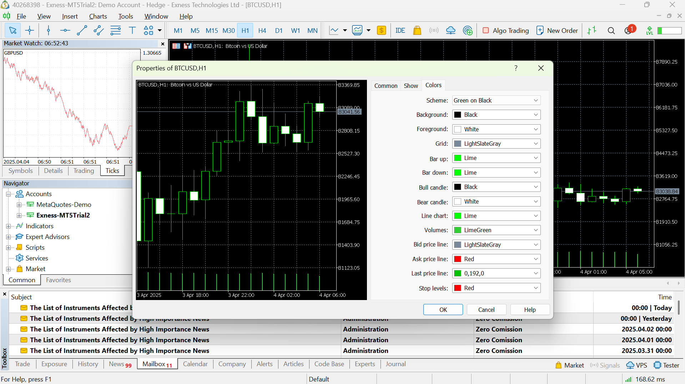Switch to the Common tab in Properties
Viewport: 685px width, 384px height.
coord(386,86)
